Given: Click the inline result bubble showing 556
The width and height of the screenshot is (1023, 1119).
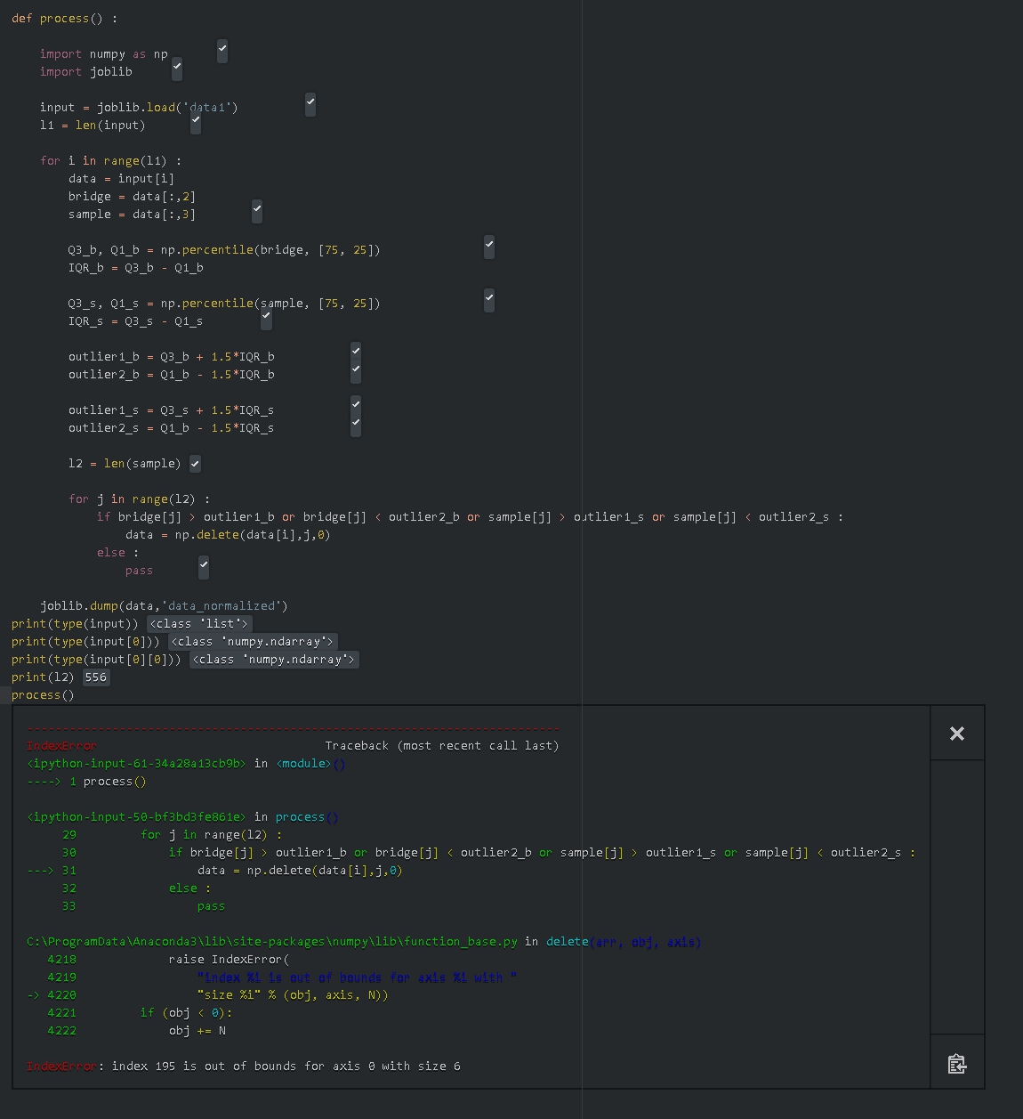Looking at the screenshot, I should (x=96, y=677).
